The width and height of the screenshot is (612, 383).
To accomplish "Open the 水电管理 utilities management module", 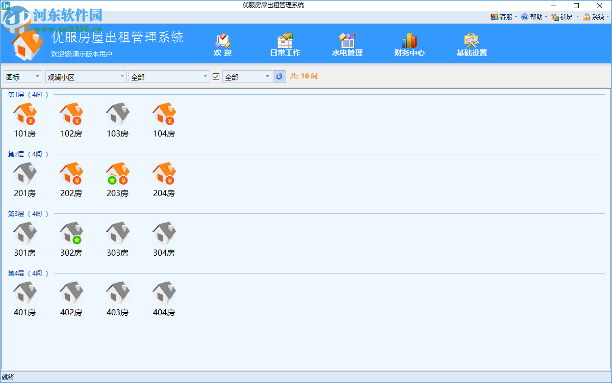I will click(347, 44).
